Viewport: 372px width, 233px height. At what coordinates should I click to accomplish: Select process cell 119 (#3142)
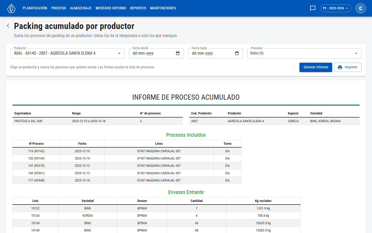(36, 151)
